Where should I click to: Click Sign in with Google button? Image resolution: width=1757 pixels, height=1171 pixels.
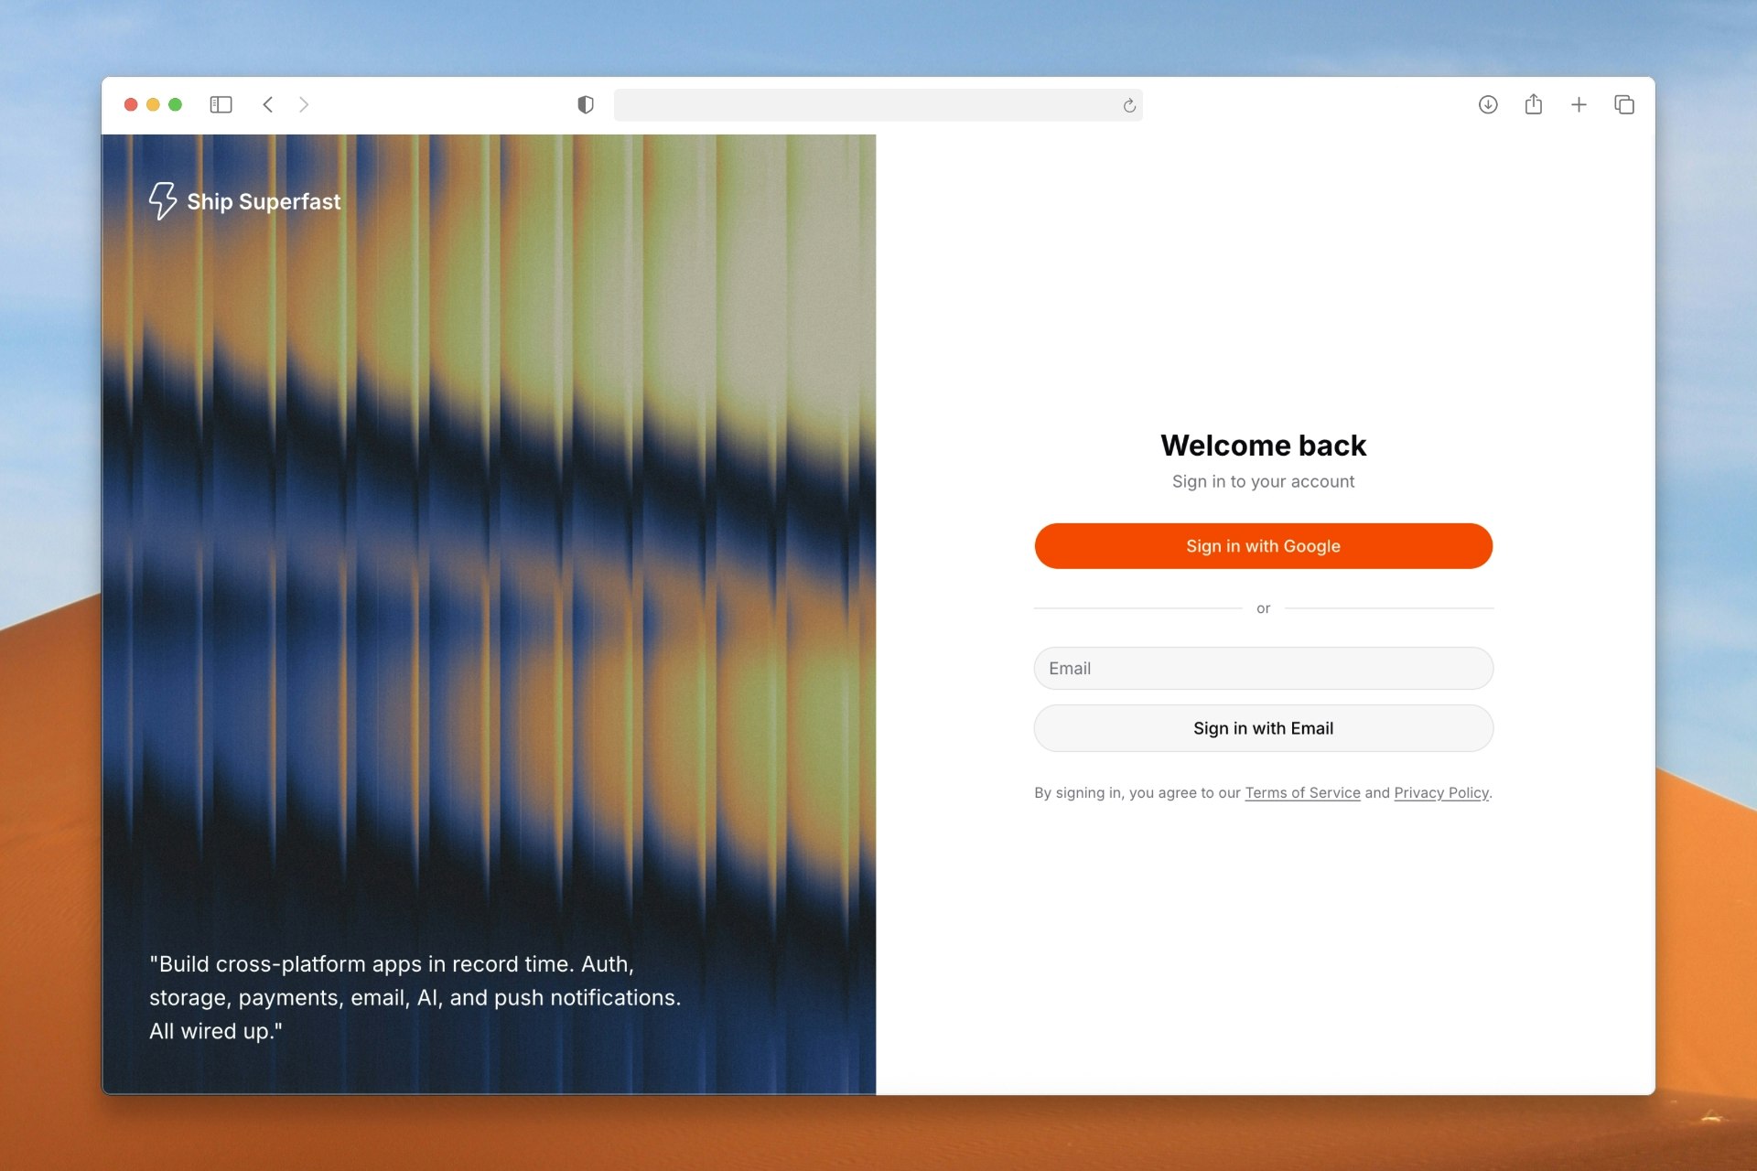pyautogui.click(x=1263, y=546)
